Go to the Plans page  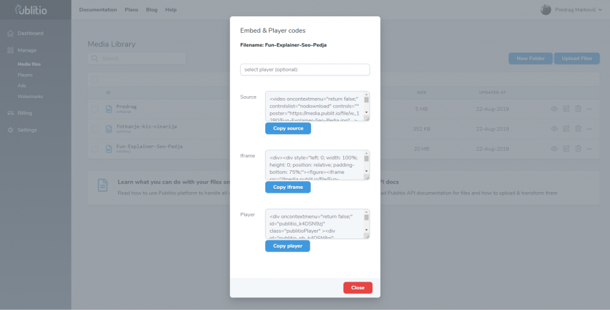pos(132,10)
